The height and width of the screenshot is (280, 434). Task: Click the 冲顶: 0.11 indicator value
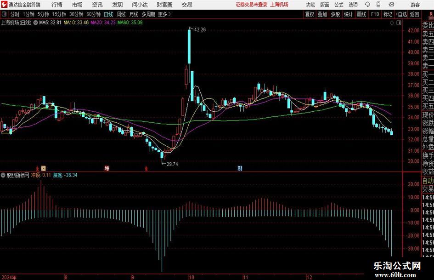41,175
